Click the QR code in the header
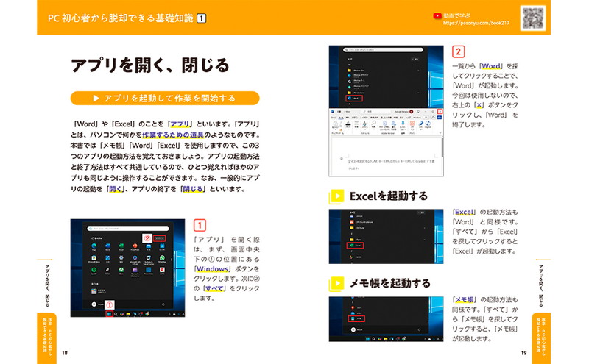Screen dimensions: 589x364 (x=535, y=18)
